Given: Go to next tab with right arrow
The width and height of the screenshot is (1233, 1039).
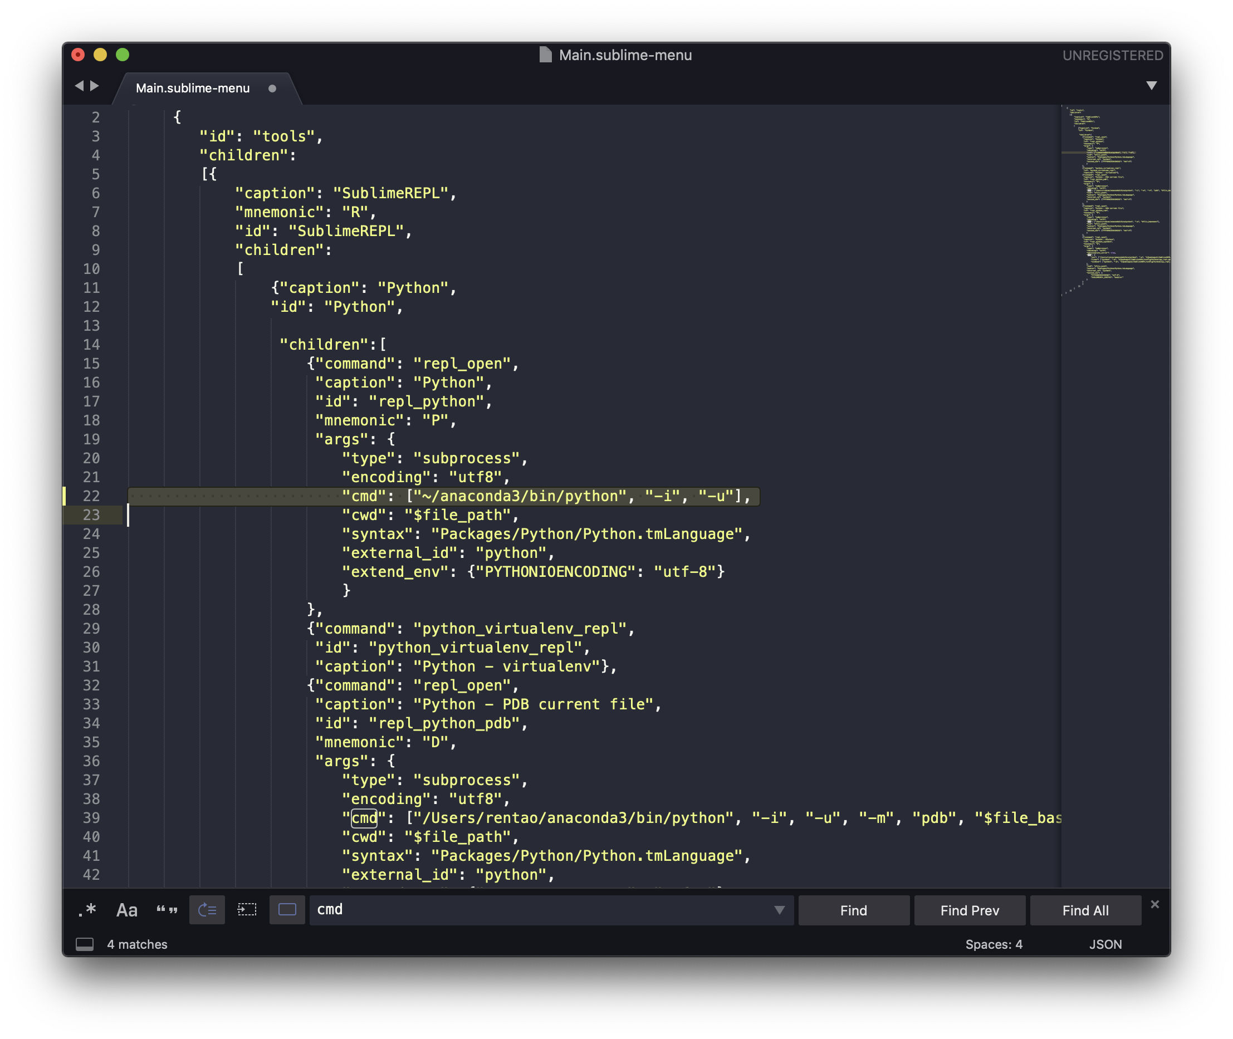Looking at the screenshot, I should click(94, 86).
